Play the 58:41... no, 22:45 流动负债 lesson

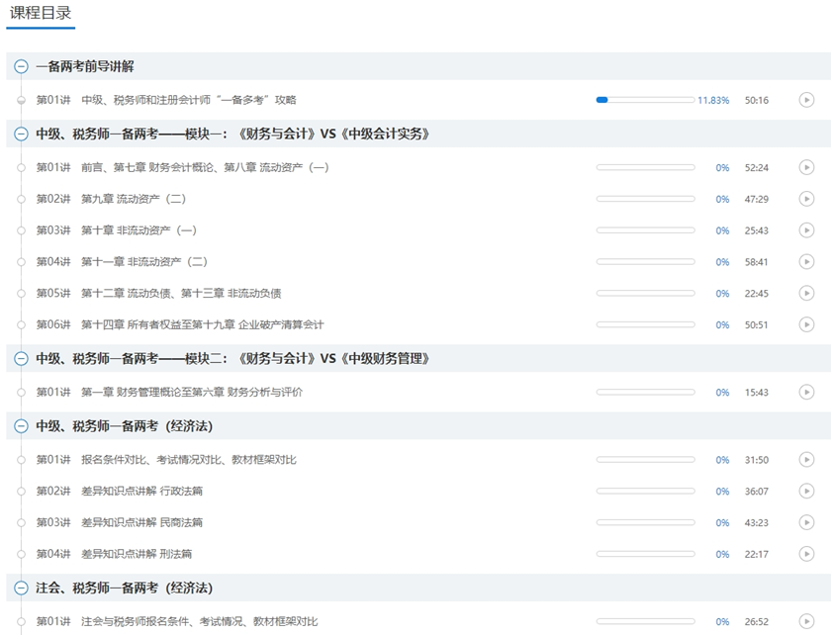click(806, 294)
